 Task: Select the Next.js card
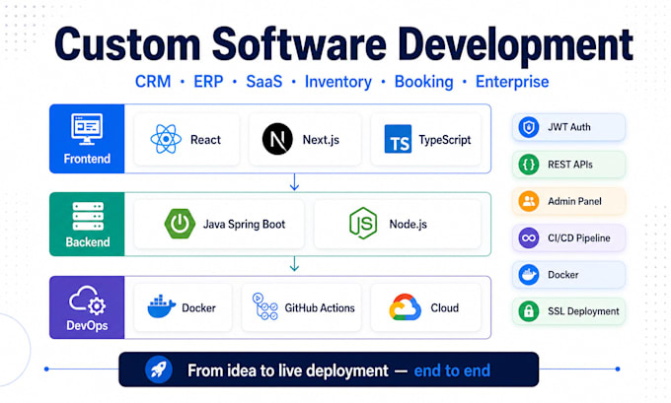point(305,139)
